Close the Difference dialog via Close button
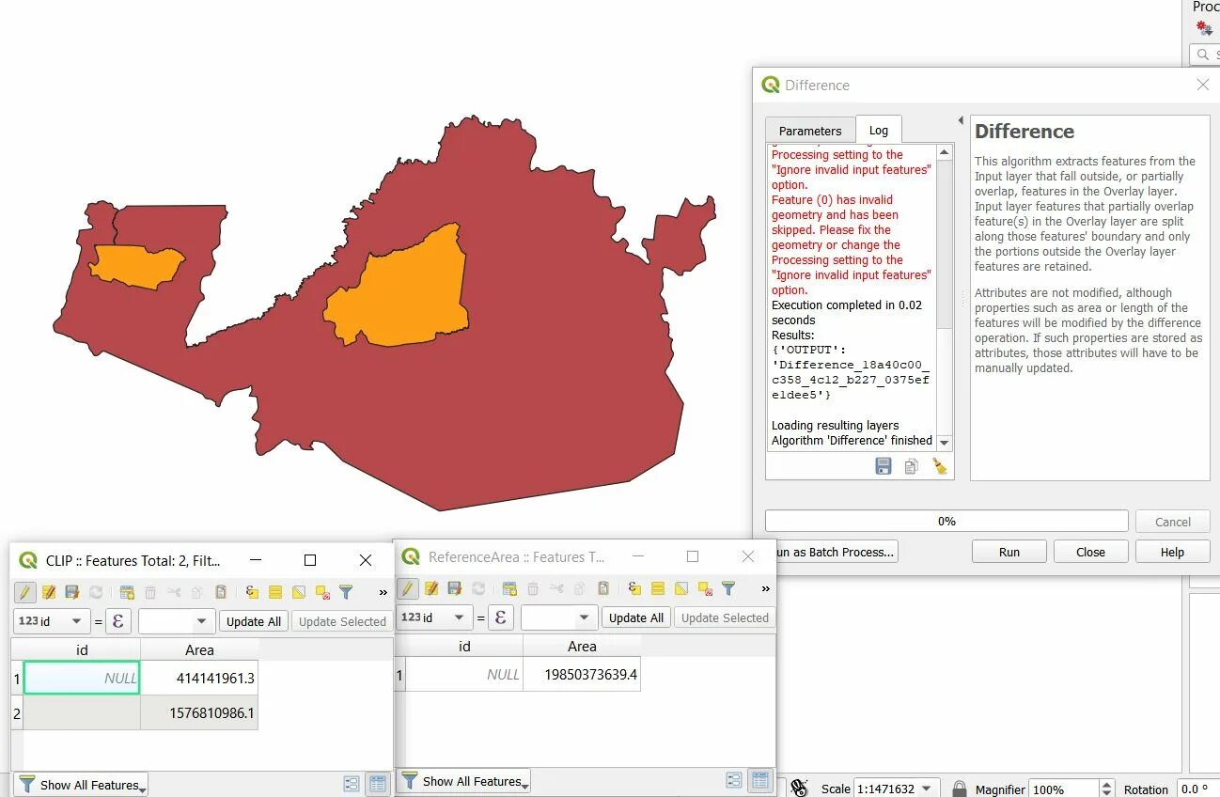Screen dimensions: 1220x797 1090,552
